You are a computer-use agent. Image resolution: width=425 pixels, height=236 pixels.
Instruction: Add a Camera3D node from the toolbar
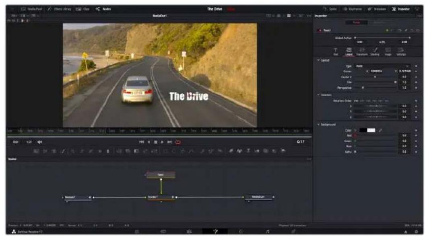coord(266,151)
